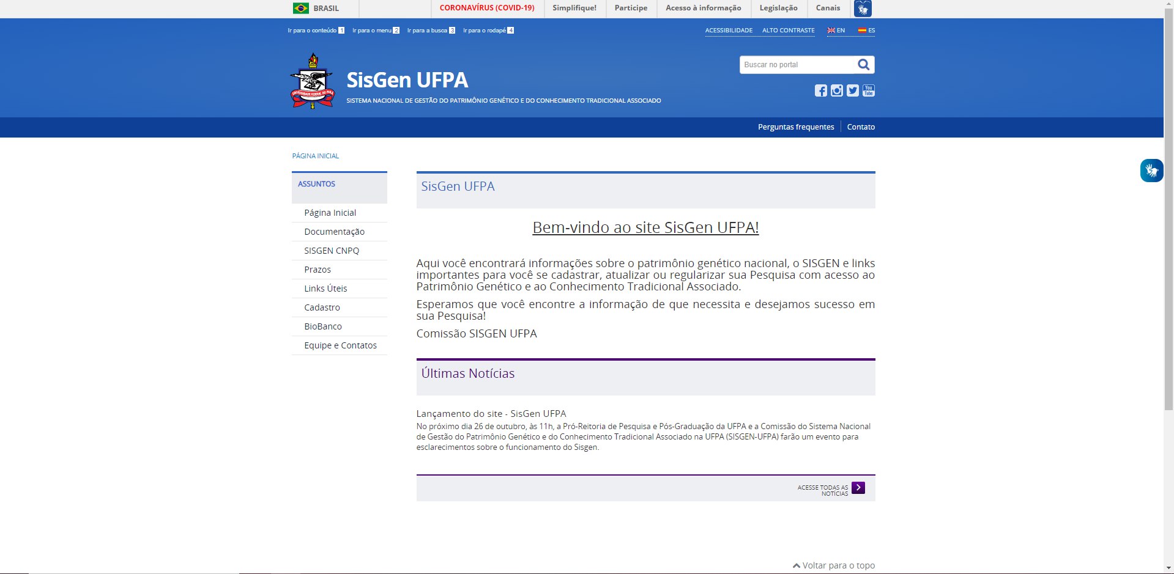Open the VLibras floating accessibility widget
Viewport: 1174px width, 574px height.
[x=1151, y=171]
